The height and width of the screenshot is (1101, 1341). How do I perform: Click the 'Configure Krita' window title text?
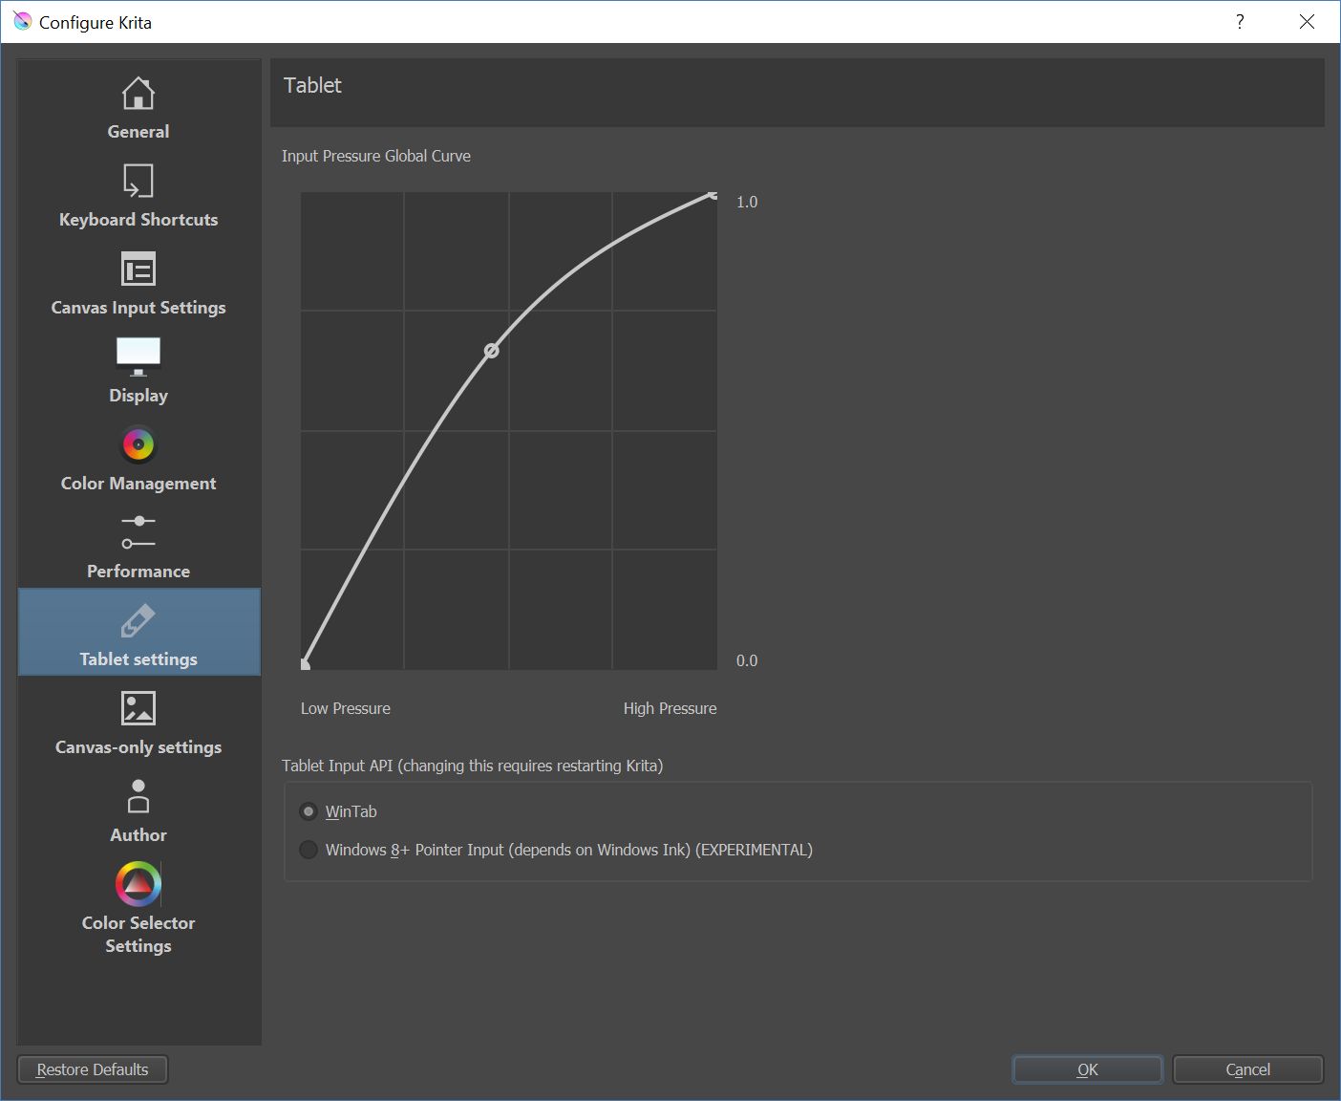pyautogui.click(x=96, y=22)
